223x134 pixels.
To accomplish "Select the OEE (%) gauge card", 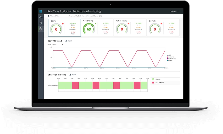I will coord(65,28).
